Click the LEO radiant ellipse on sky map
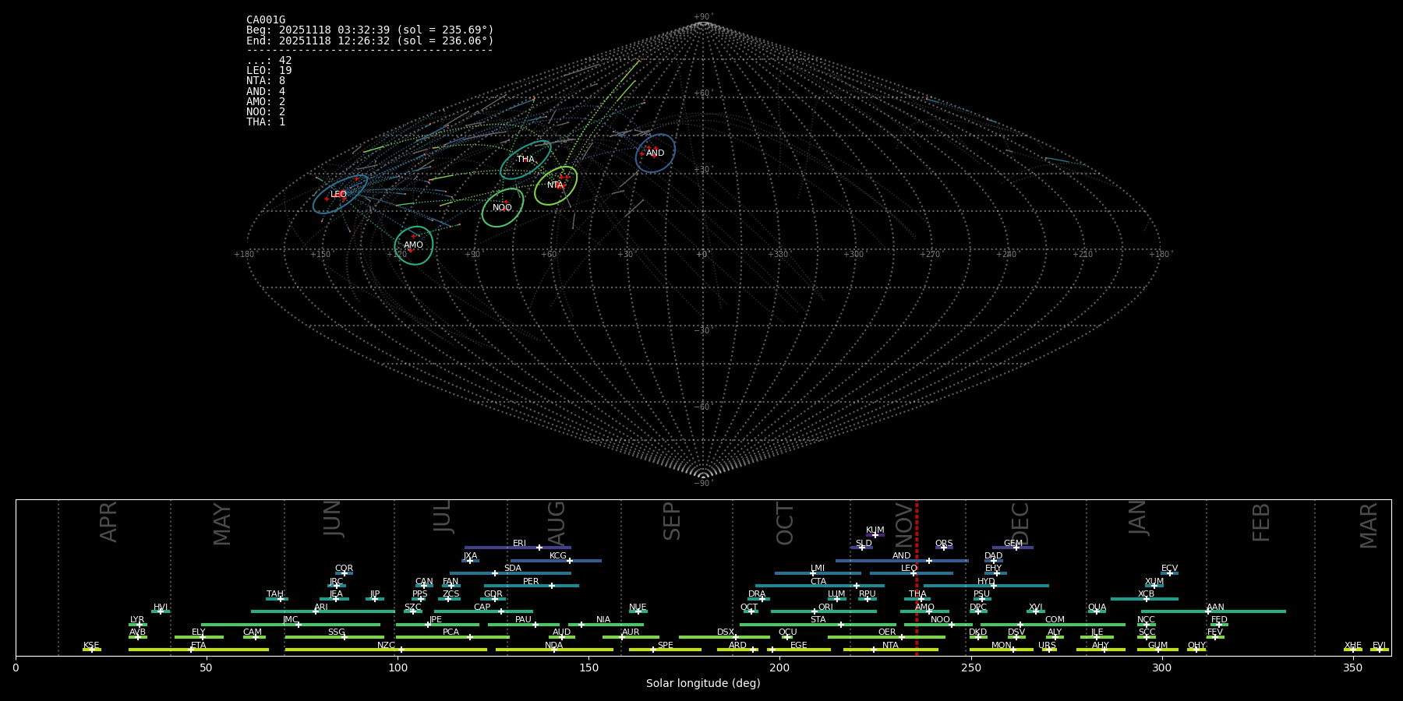1403x701 pixels. coord(340,194)
